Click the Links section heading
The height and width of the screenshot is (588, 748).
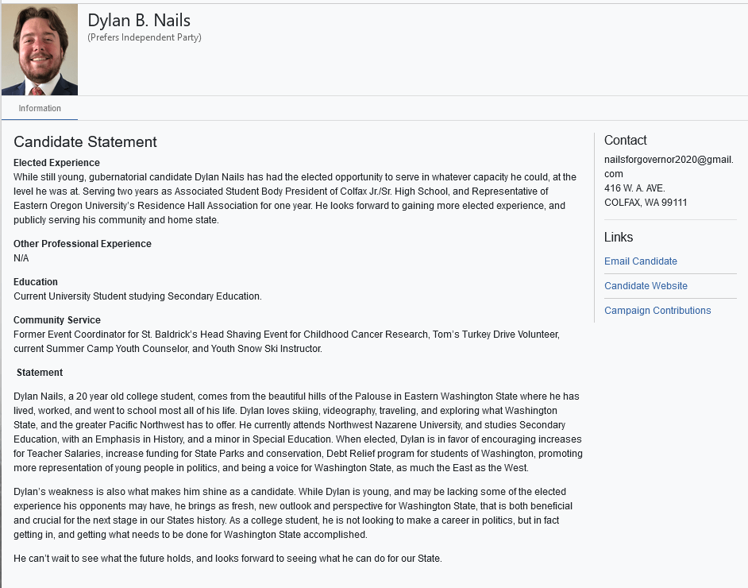[x=618, y=238]
